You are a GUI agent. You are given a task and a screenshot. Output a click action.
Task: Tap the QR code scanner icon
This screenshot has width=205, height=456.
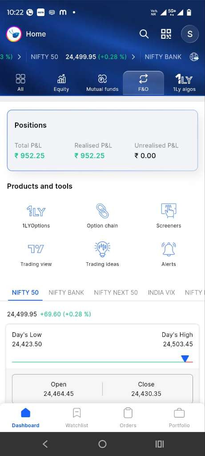click(166, 34)
